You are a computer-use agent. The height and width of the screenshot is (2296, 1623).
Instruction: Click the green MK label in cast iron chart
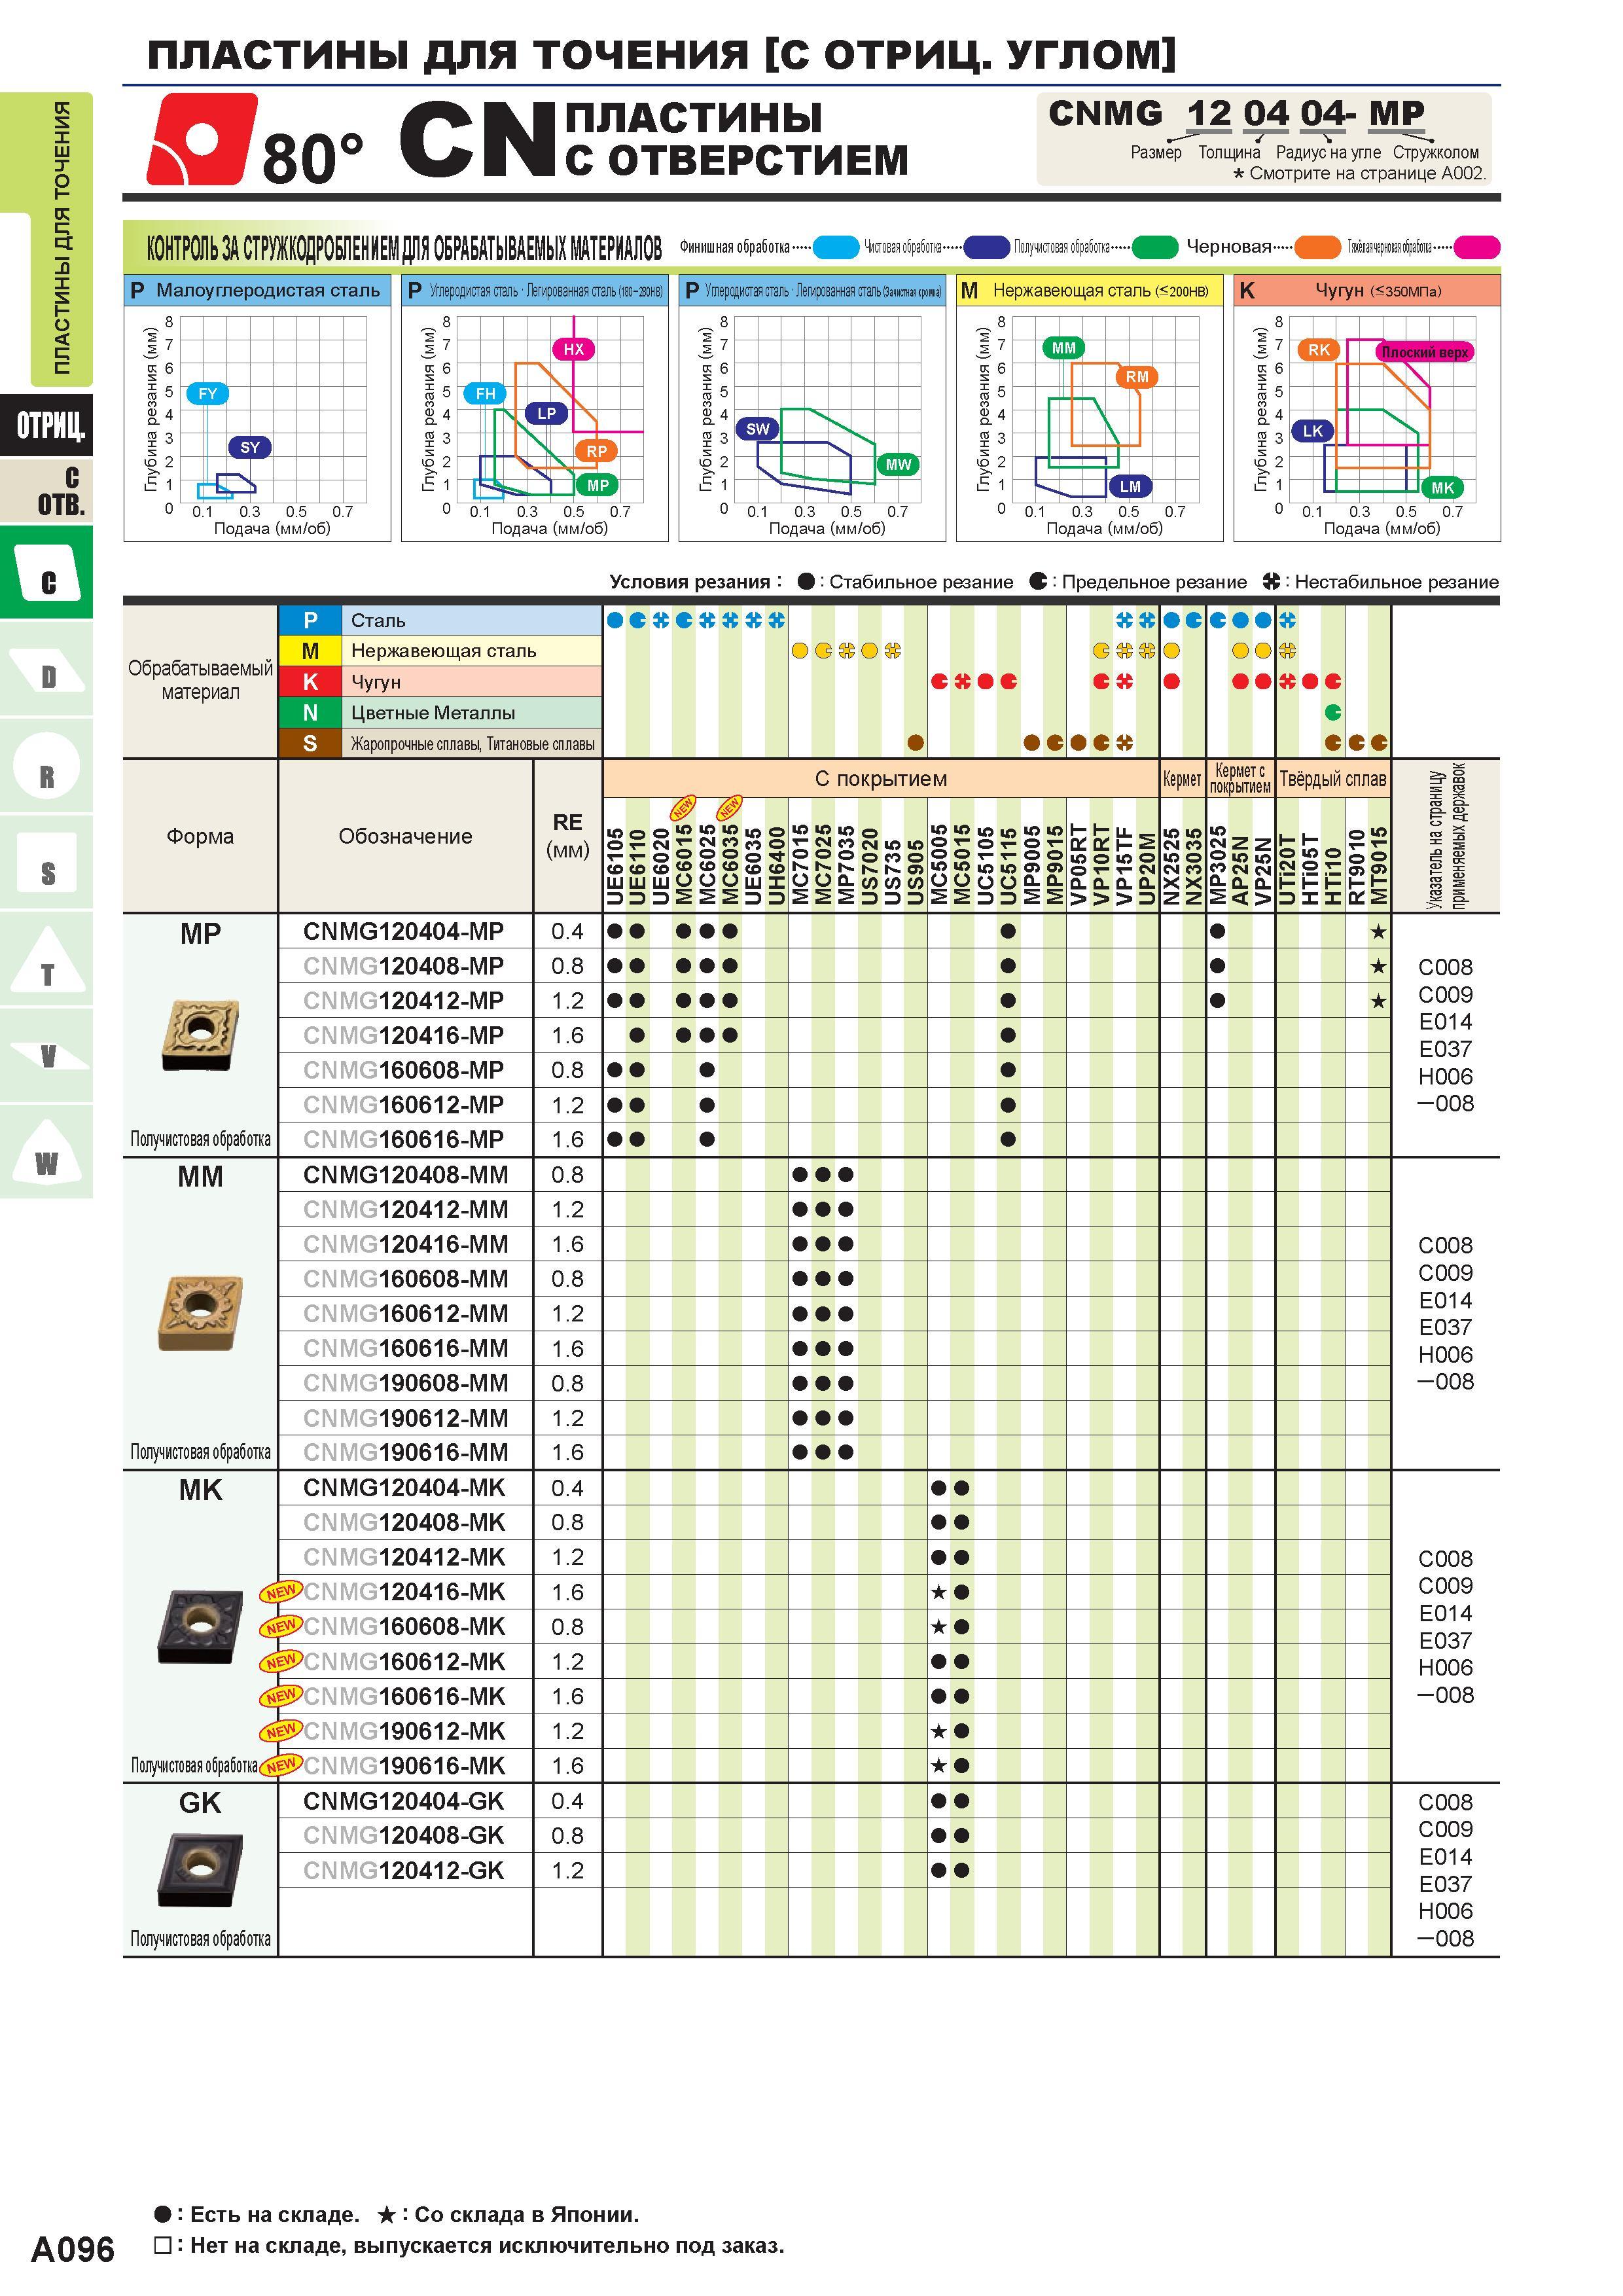pyautogui.click(x=1442, y=488)
